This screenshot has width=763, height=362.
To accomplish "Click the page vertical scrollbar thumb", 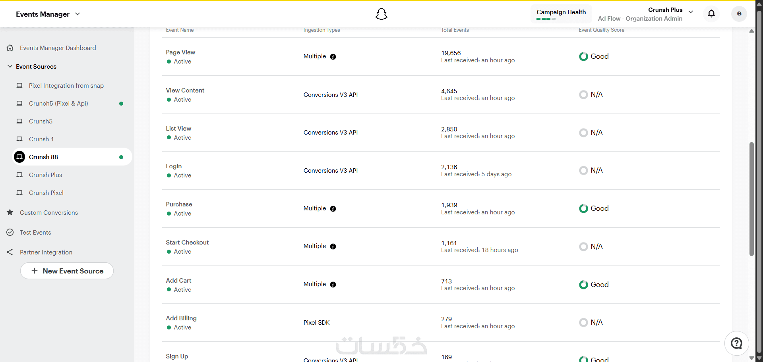I will (751, 198).
